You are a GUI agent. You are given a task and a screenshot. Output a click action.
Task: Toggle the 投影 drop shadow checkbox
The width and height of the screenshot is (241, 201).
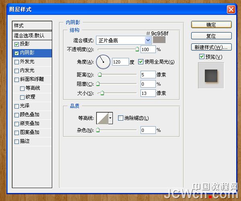coord(16,44)
